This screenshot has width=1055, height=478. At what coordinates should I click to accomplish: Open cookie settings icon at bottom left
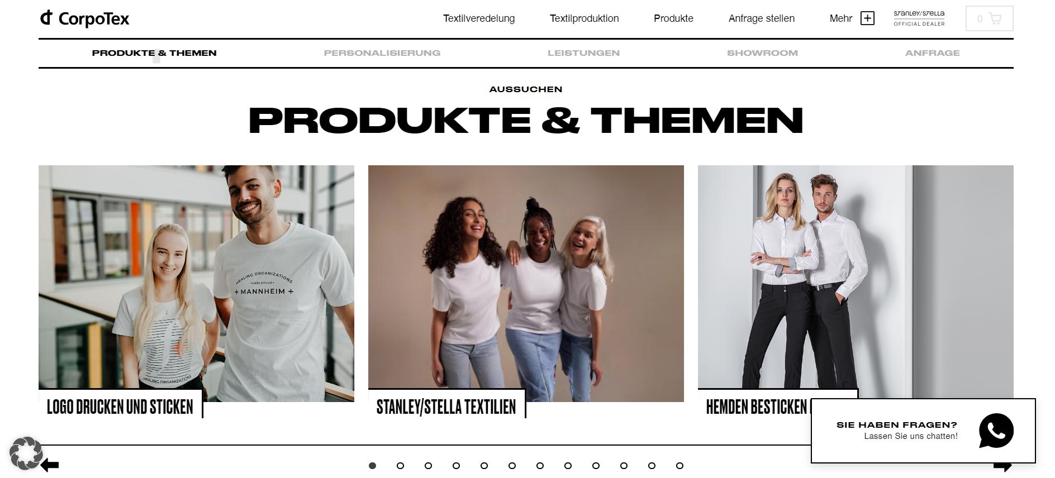pyautogui.click(x=26, y=453)
